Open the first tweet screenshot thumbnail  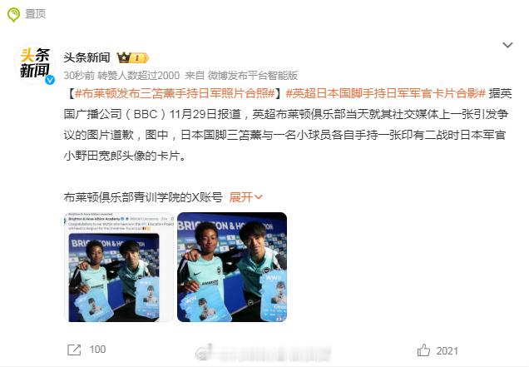[119, 267]
